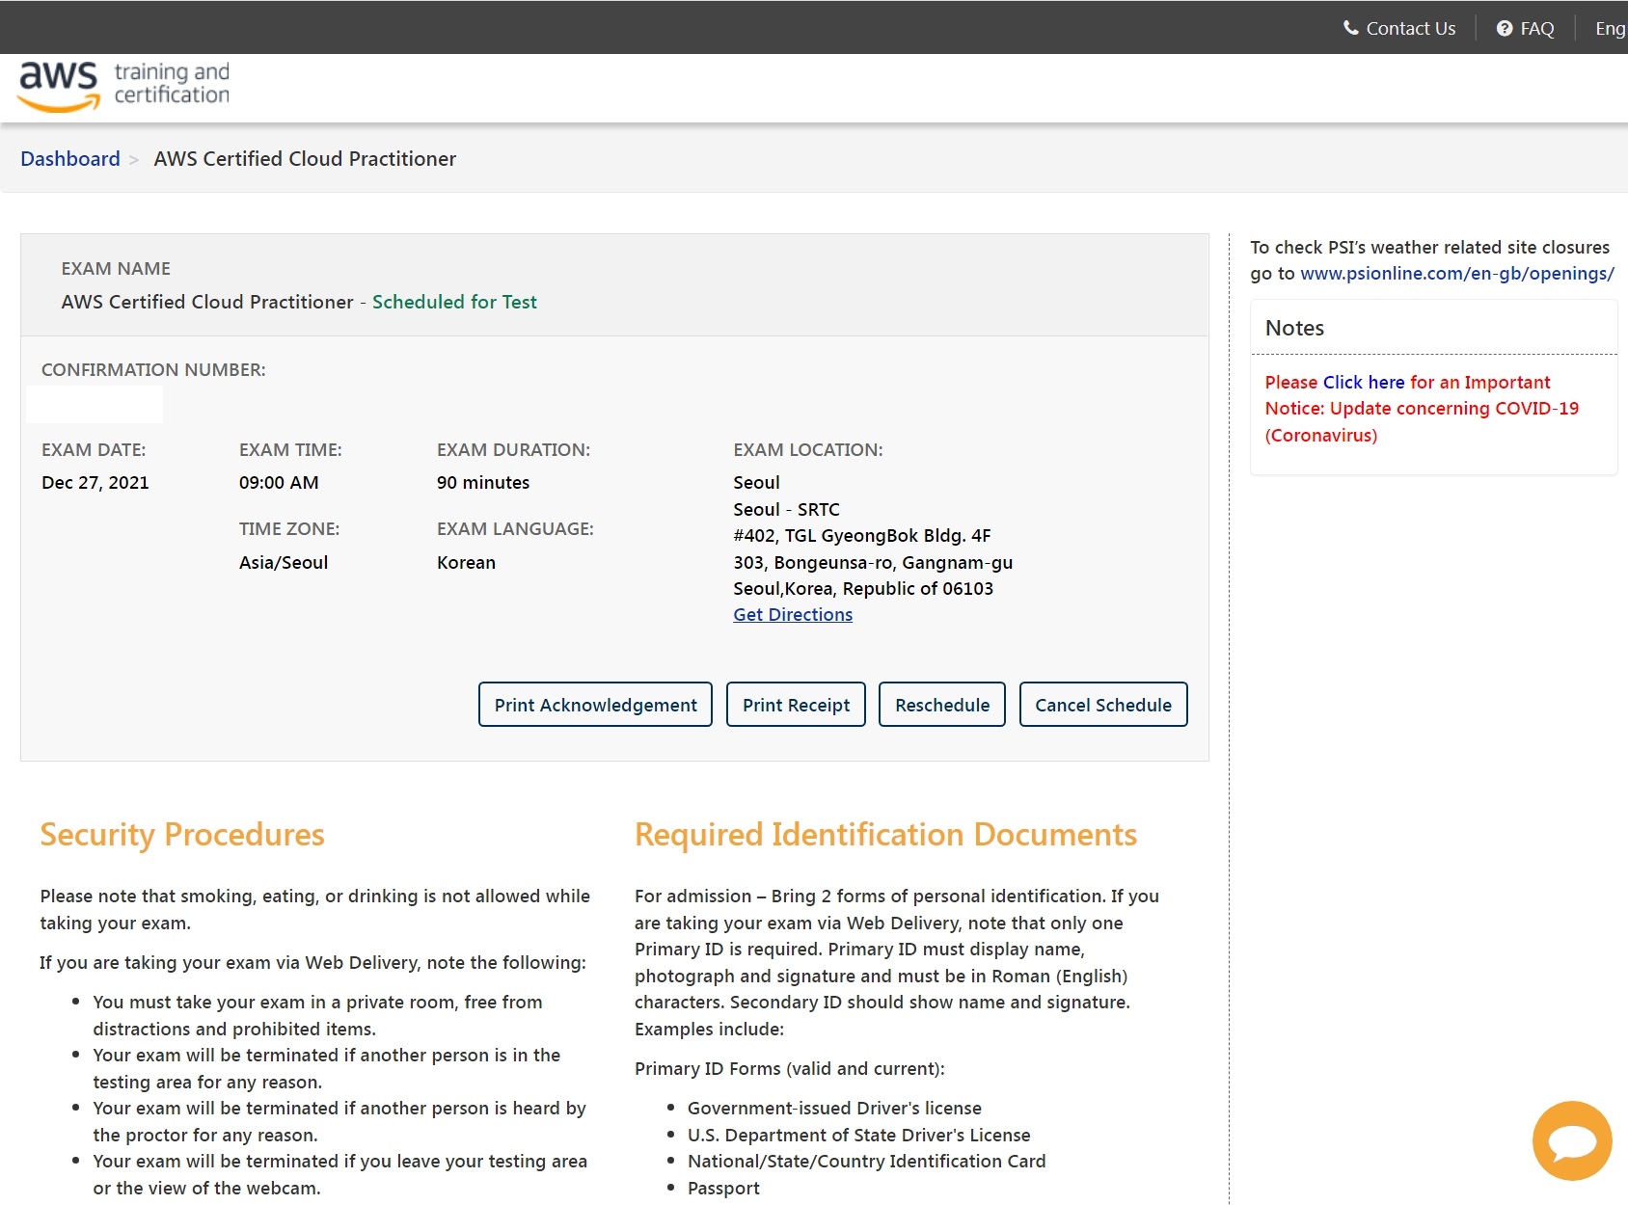Click the Scheduled for Test status text

point(454,302)
